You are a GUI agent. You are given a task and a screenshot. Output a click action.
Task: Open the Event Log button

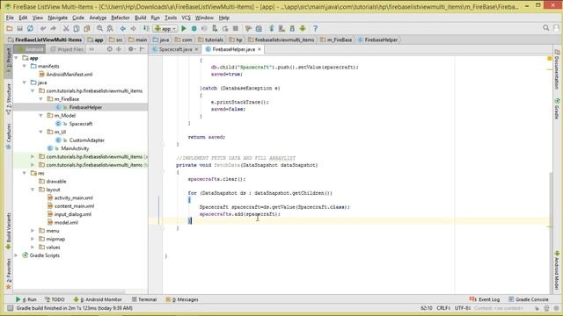(x=485, y=299)
